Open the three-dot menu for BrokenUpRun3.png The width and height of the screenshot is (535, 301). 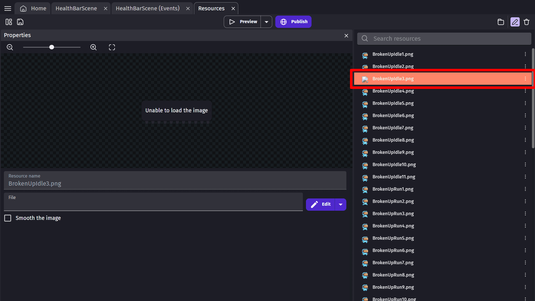point(525,213)
